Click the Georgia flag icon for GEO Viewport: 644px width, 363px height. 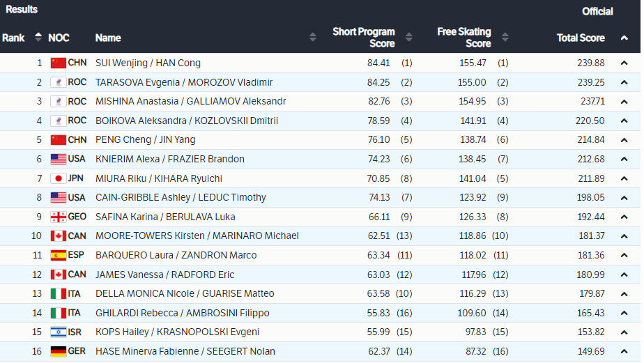click(x=59, y=217)
